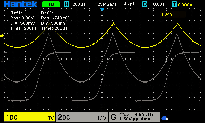Click the blue trigger position marker at top
Image resolution: width=205 pixels, height=123 pixels.
pos(102,9)
